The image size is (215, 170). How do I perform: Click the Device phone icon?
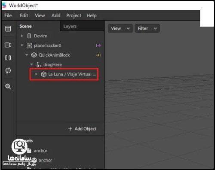29,36
